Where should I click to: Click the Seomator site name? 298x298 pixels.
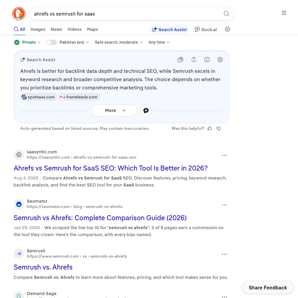(37, 201)
